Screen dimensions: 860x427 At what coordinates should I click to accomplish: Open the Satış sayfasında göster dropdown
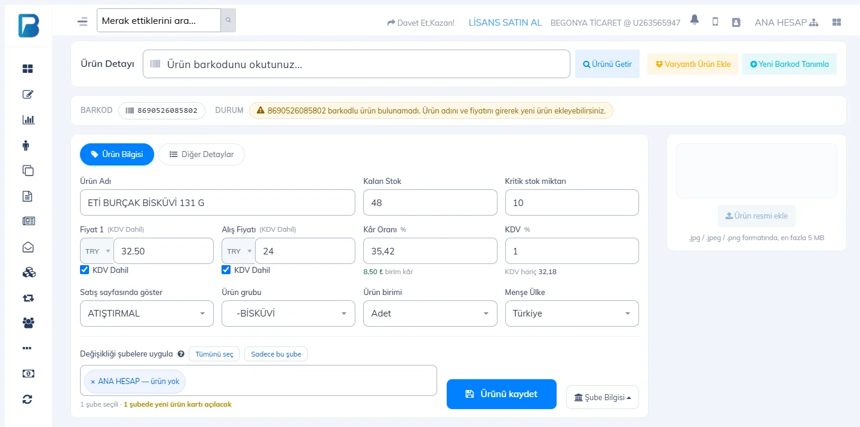(x=147, y=314)
